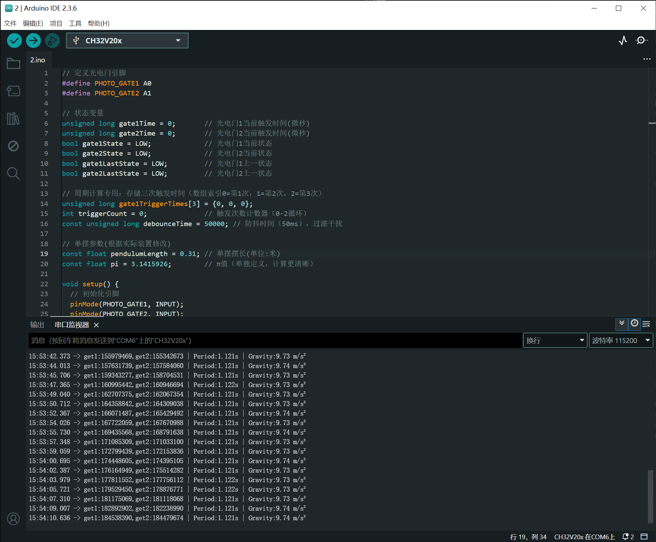Viewport: 656px width, 542px height.
Task: Open the Search sidebar icon
Action: (x=13, y=173)
